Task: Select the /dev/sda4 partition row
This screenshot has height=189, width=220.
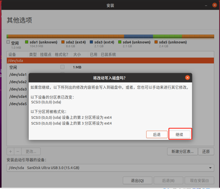Action: pyautogui.click(x=18, y=96)
